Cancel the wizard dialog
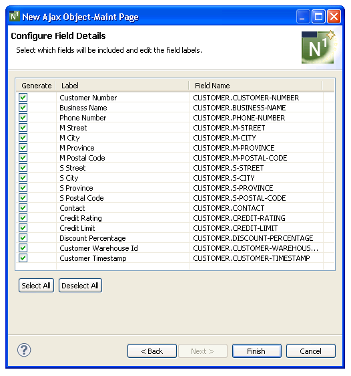351x376 pixels. coord(310,351)
